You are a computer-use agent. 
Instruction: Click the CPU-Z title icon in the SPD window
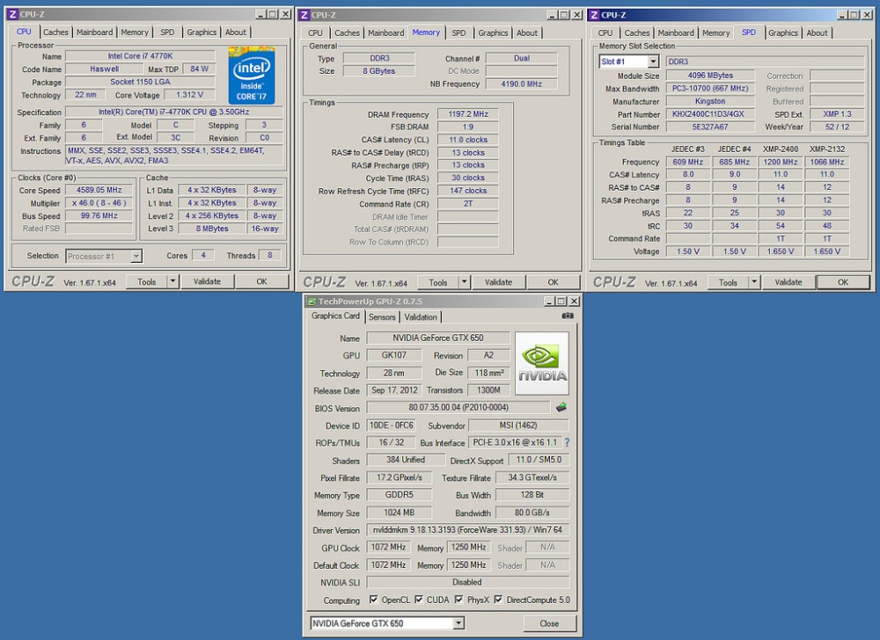click(x=594, y=15)
